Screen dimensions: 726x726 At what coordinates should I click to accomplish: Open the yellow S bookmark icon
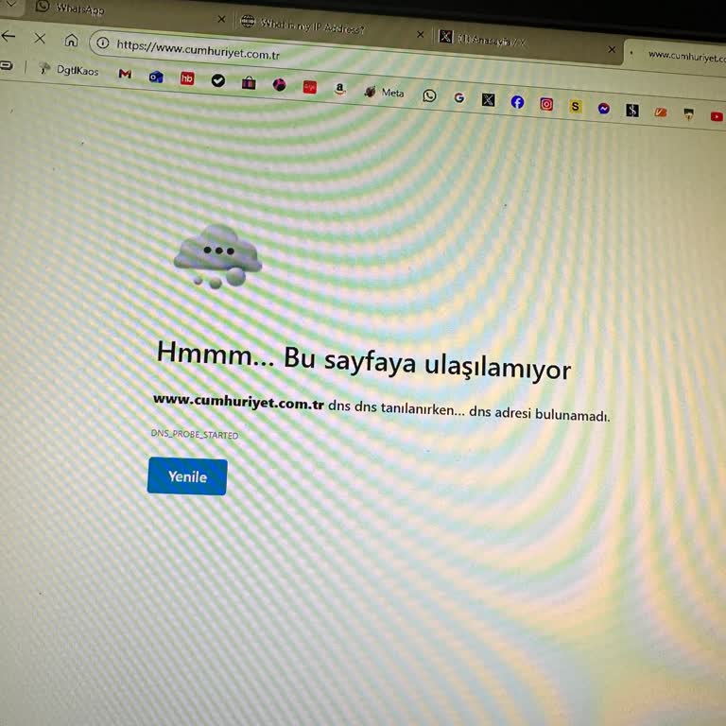[x=575, y=107]
